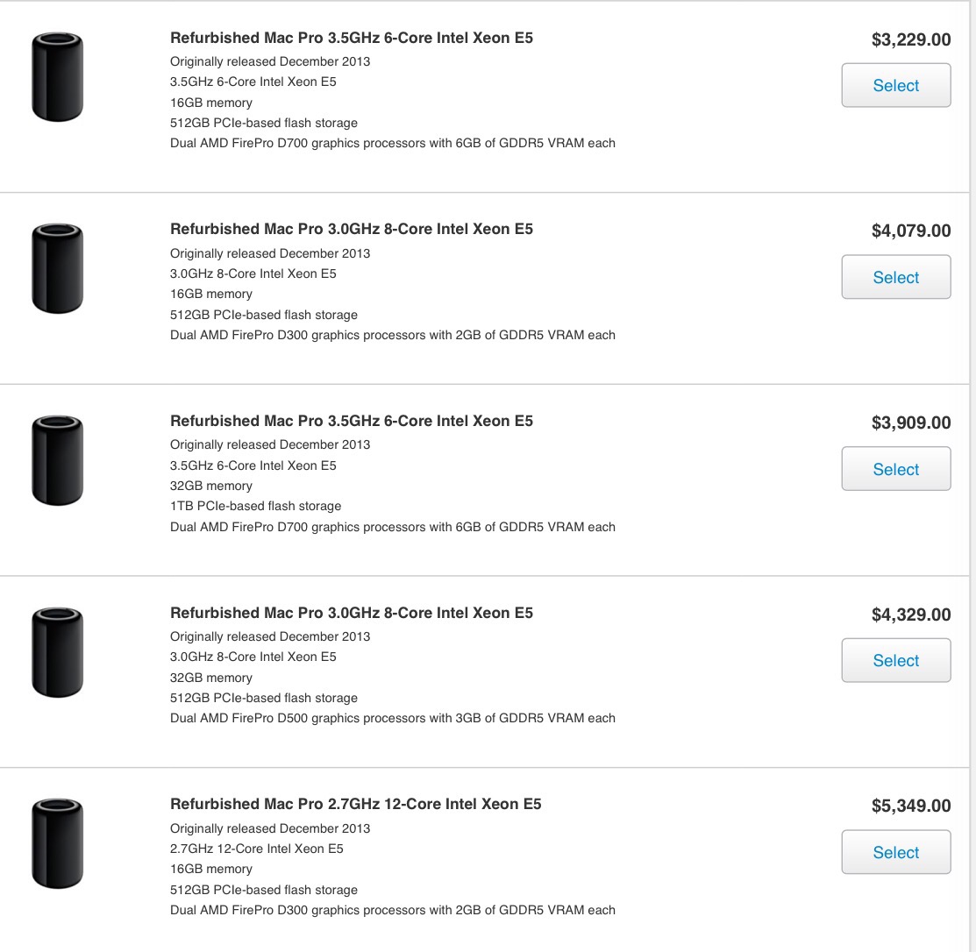This screenshot has width=976, height=952.
Task: Open the 3.5GHz 6-Core title priced $3,909.00
Action: pyautogui.click(x=352, y=422)
